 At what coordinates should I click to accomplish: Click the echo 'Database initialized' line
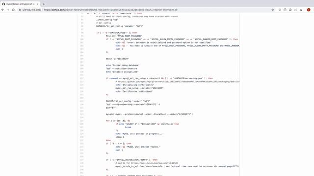click(x=122, y=72)
